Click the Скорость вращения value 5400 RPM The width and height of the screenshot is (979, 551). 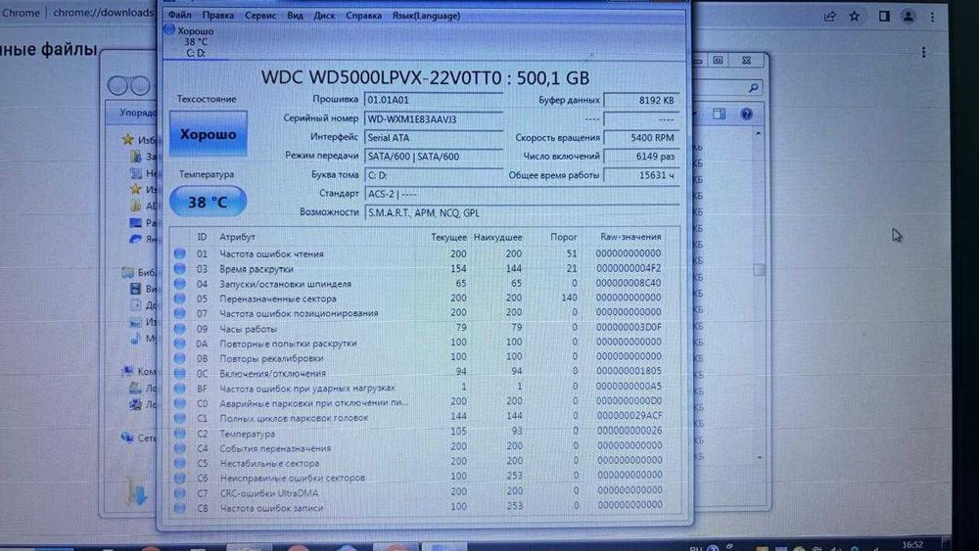pos(641,137)
